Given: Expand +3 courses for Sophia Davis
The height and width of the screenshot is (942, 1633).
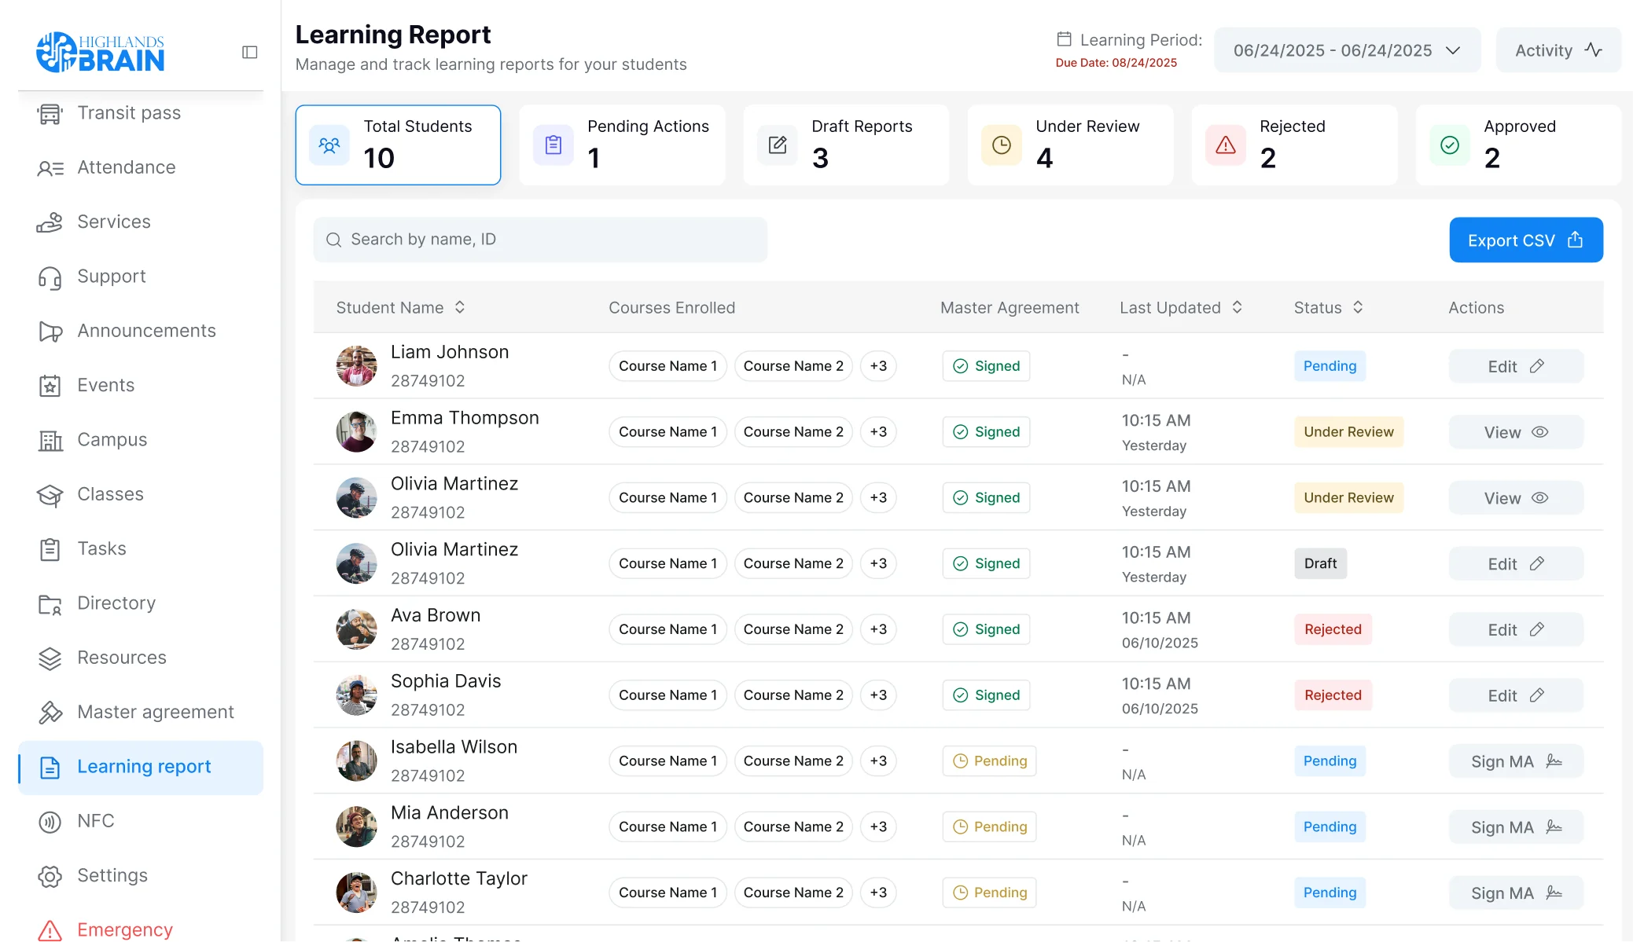Looking at the screenshot, I should (878, 695).
